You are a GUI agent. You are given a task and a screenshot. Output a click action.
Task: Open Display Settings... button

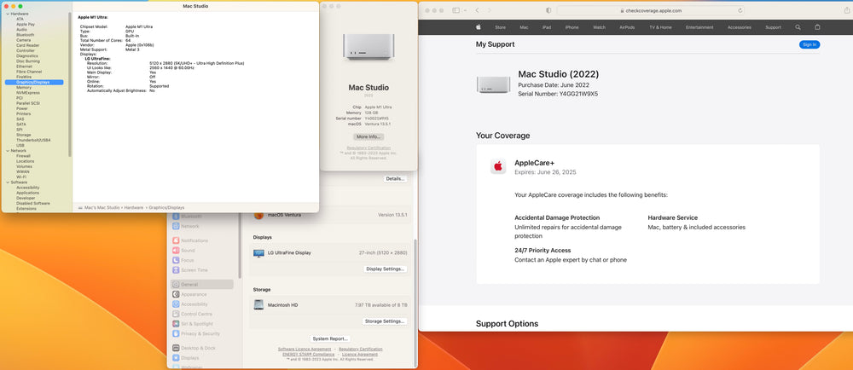point(386,269)
